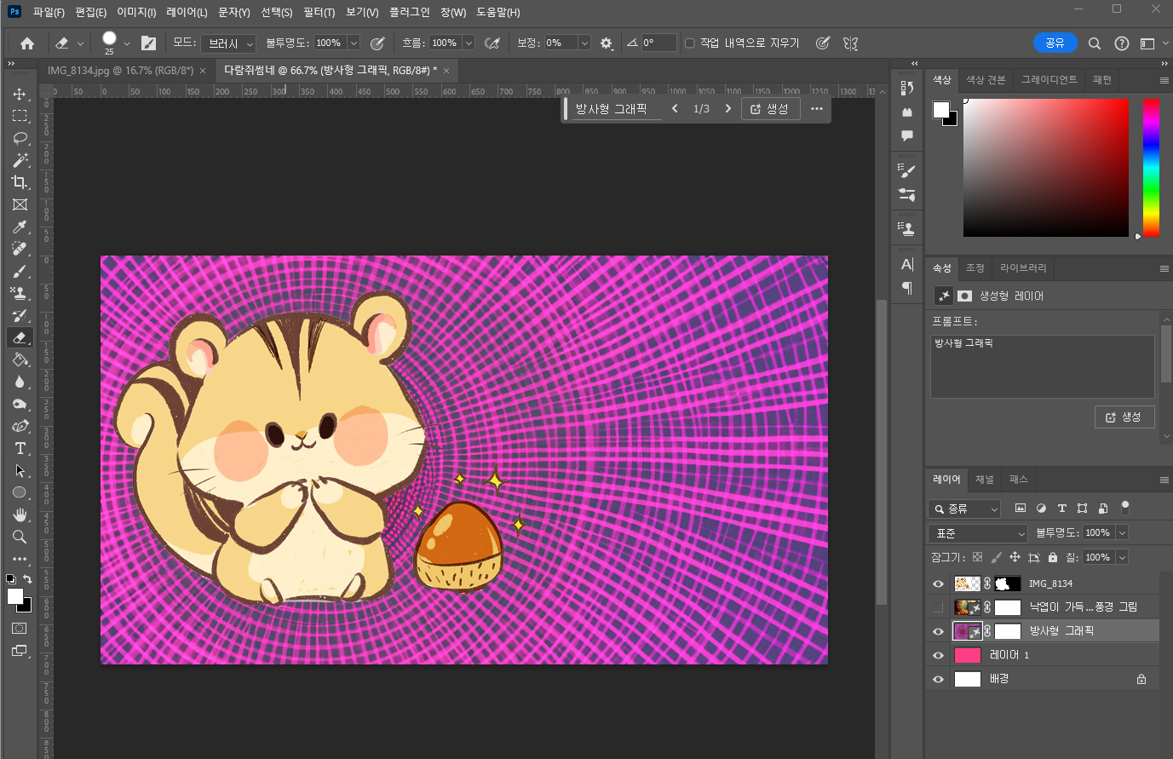Click 생성 button in properties panel
Viewport: 1173px width, 759px height.
click(1124, 417)
